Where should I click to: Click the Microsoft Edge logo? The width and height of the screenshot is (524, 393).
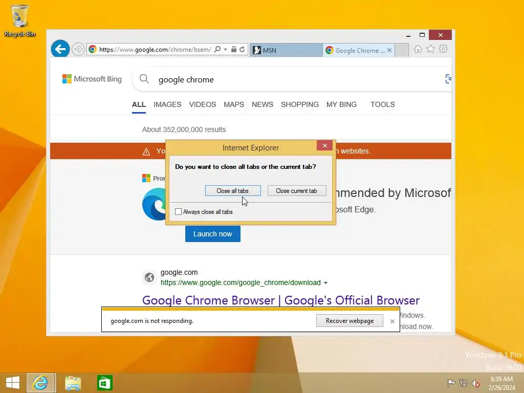[x=154, y=204]
